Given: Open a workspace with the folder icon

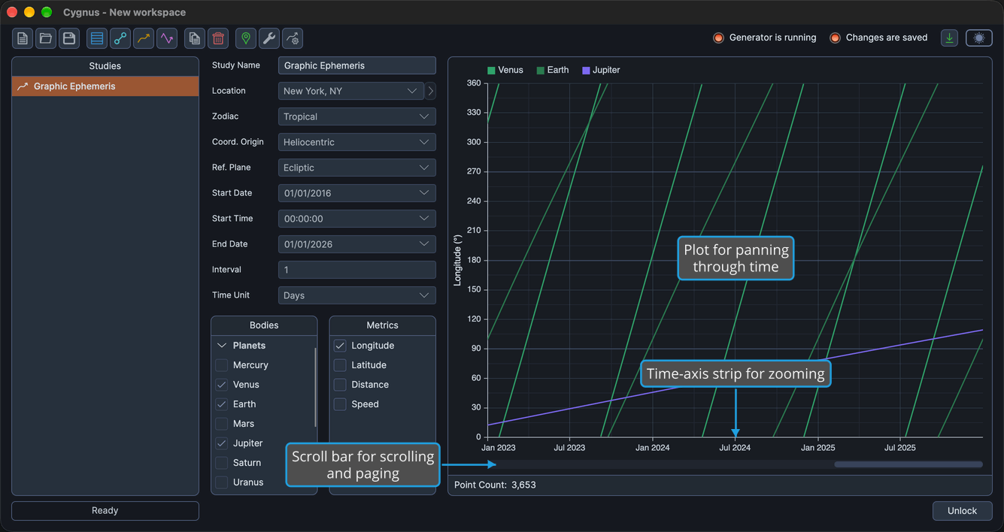Looking at the screenshot, I should pos(46,38).
